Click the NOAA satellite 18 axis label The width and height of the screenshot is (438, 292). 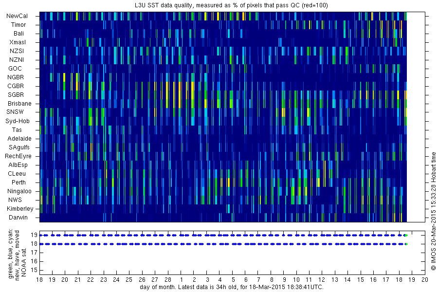pyautogui.click(x=34, y=244)
